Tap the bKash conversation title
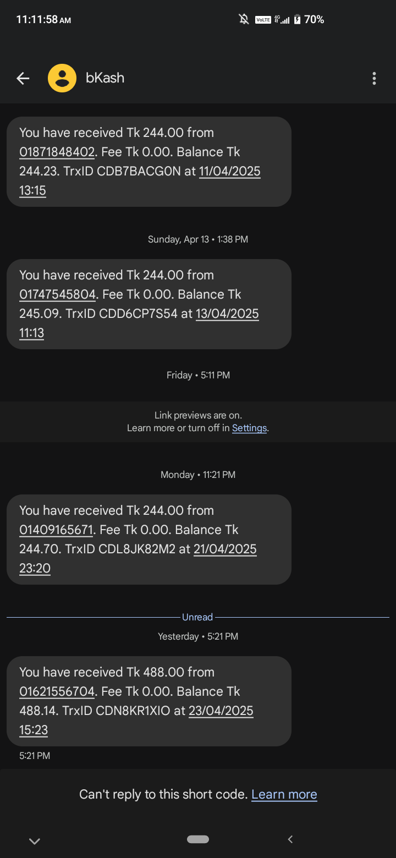Image resolution: width=396 pixels, height=858 pixels. 105,78
